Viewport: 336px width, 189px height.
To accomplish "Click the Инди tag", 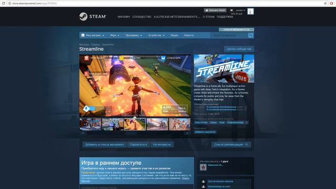I will click(x=222, y=122).
